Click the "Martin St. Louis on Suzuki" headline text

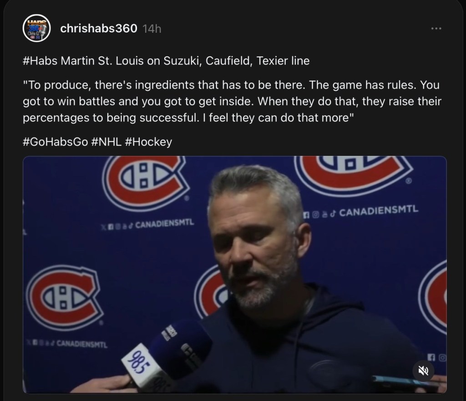pos(132,61)
